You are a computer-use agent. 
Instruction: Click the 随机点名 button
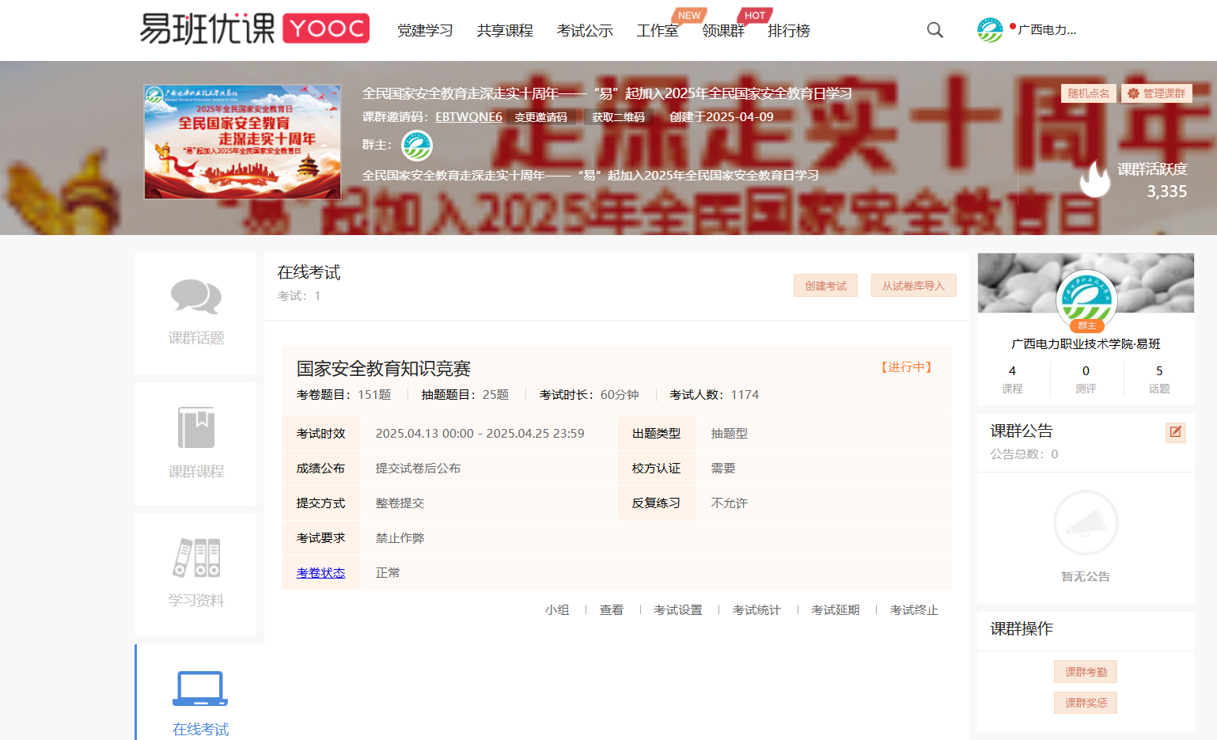tap(1090, 93)
